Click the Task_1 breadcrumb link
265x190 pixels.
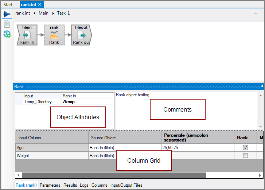tap(63, 13)
